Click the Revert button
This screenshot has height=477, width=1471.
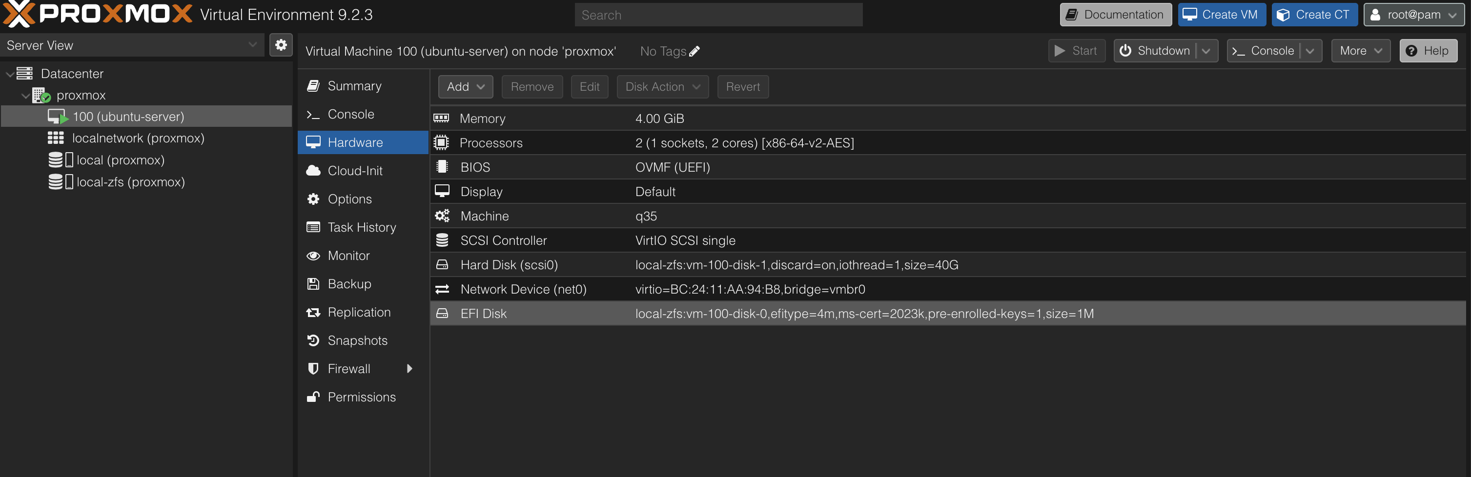point(742,87)
